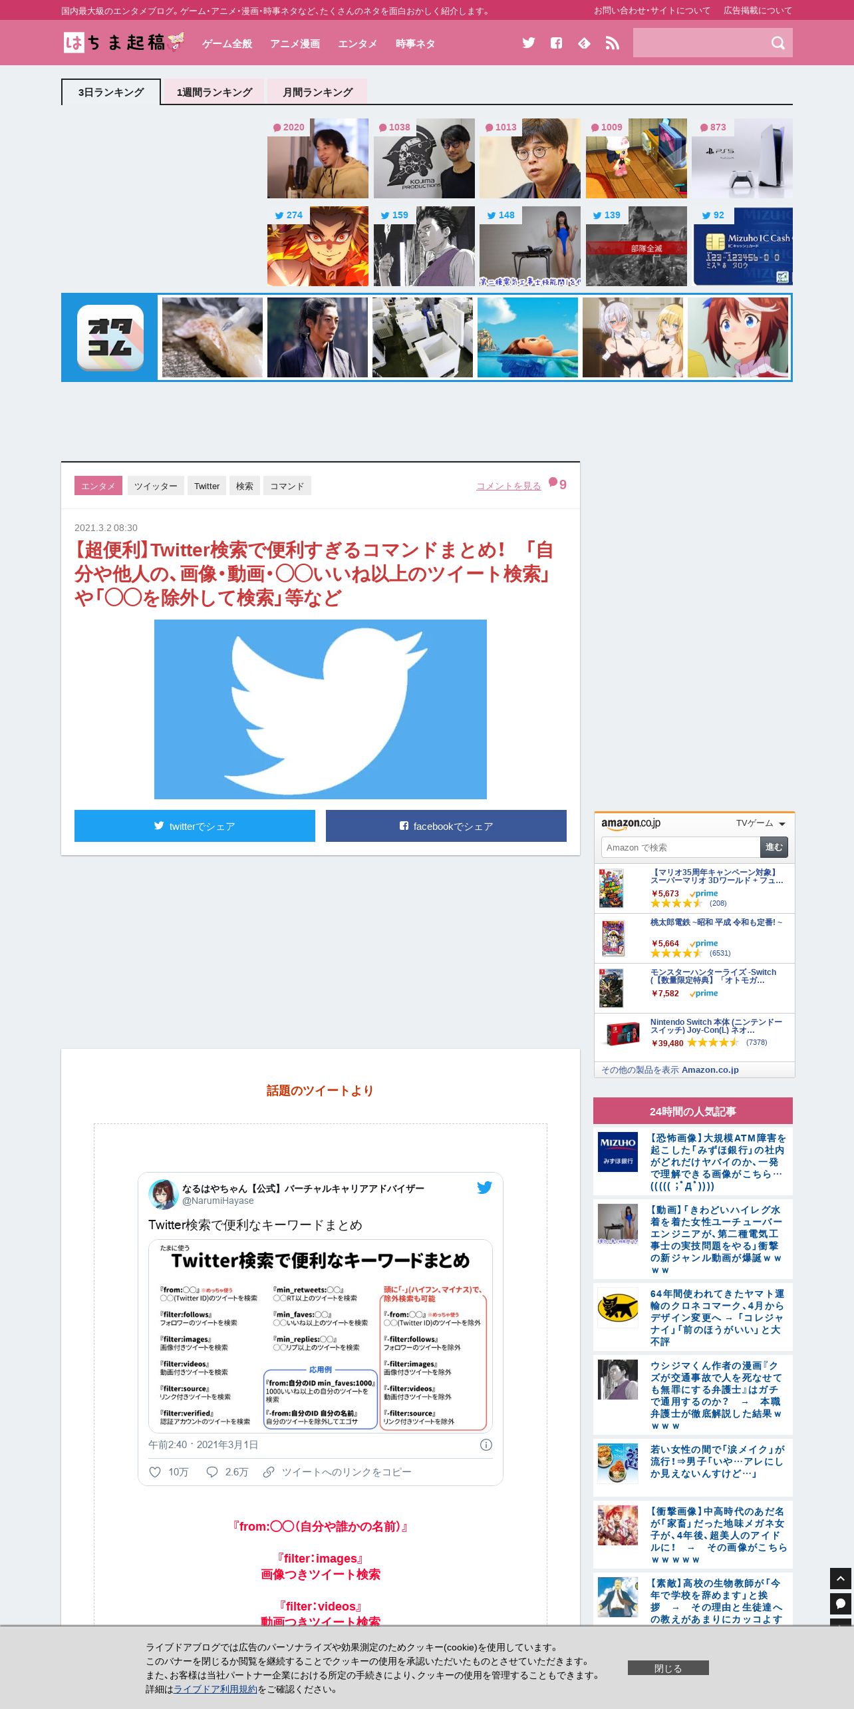Click the search magnifier icon

click(x=778, y=43)
